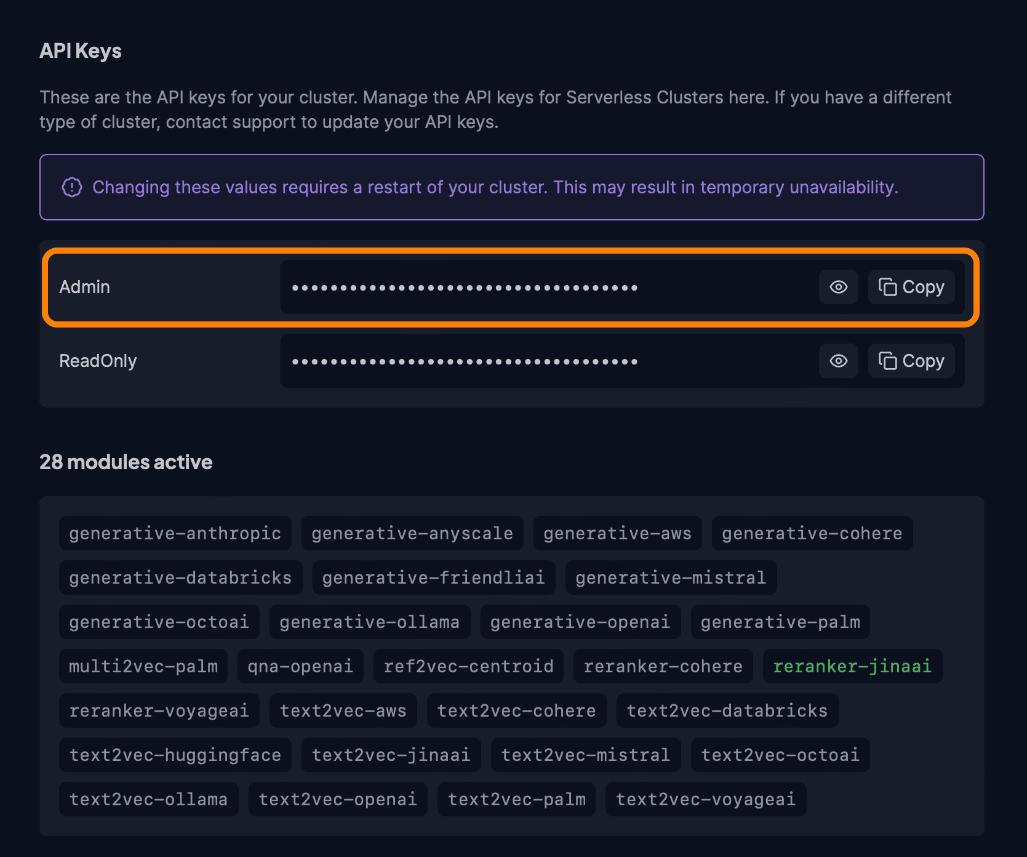Select the ref2vec-centroid module tag
This screenshot has width=1027, height=857.
(x=469, y=666)
